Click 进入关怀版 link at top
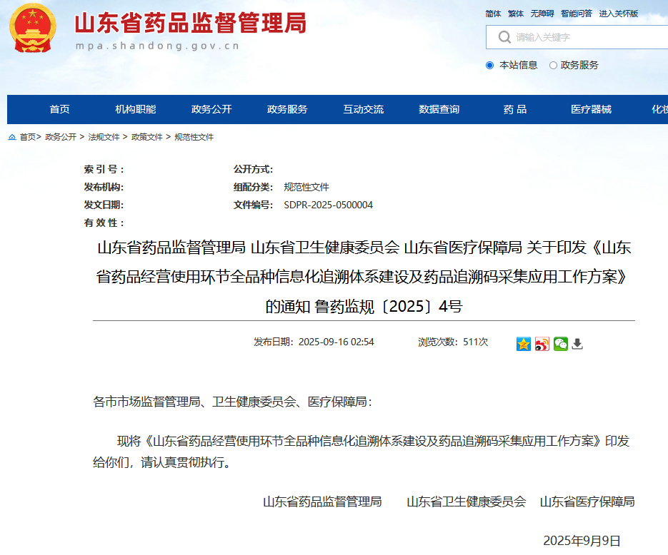This screenshot has height=555, width=668. tap(618, 14)
